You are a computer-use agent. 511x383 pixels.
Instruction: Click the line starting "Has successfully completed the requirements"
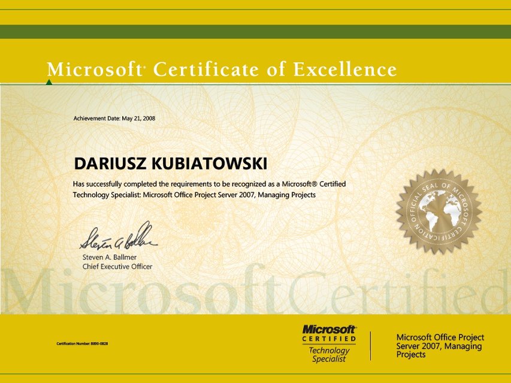pyautogui.click(x=209, y=184)
